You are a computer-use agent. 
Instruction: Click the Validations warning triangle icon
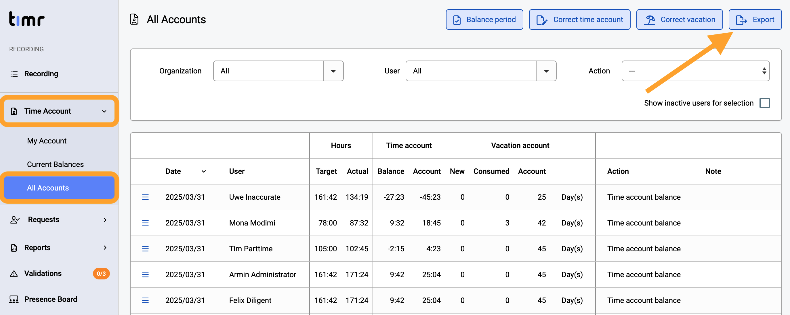[14, 274]
